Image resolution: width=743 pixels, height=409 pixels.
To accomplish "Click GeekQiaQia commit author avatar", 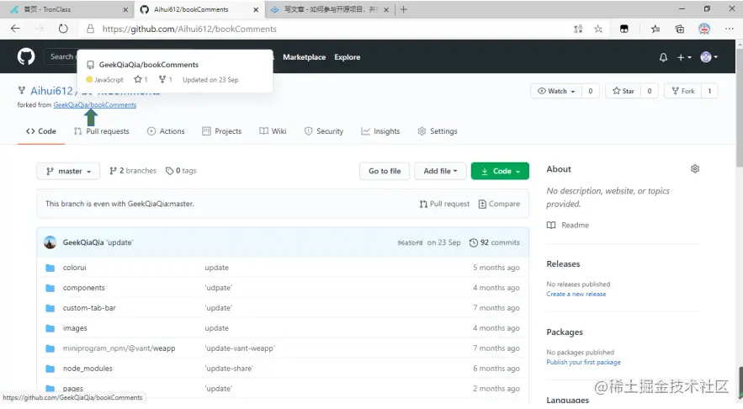I will click(x=50, y=242).
